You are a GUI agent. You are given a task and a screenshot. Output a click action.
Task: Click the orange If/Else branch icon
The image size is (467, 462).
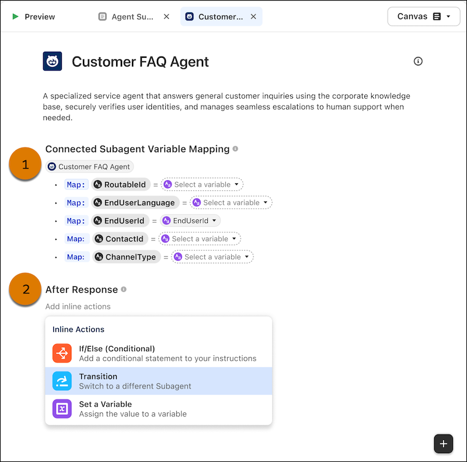62,353
